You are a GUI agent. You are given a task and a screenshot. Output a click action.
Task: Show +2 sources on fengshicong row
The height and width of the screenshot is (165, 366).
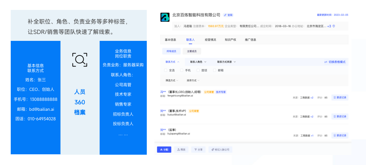312,98
